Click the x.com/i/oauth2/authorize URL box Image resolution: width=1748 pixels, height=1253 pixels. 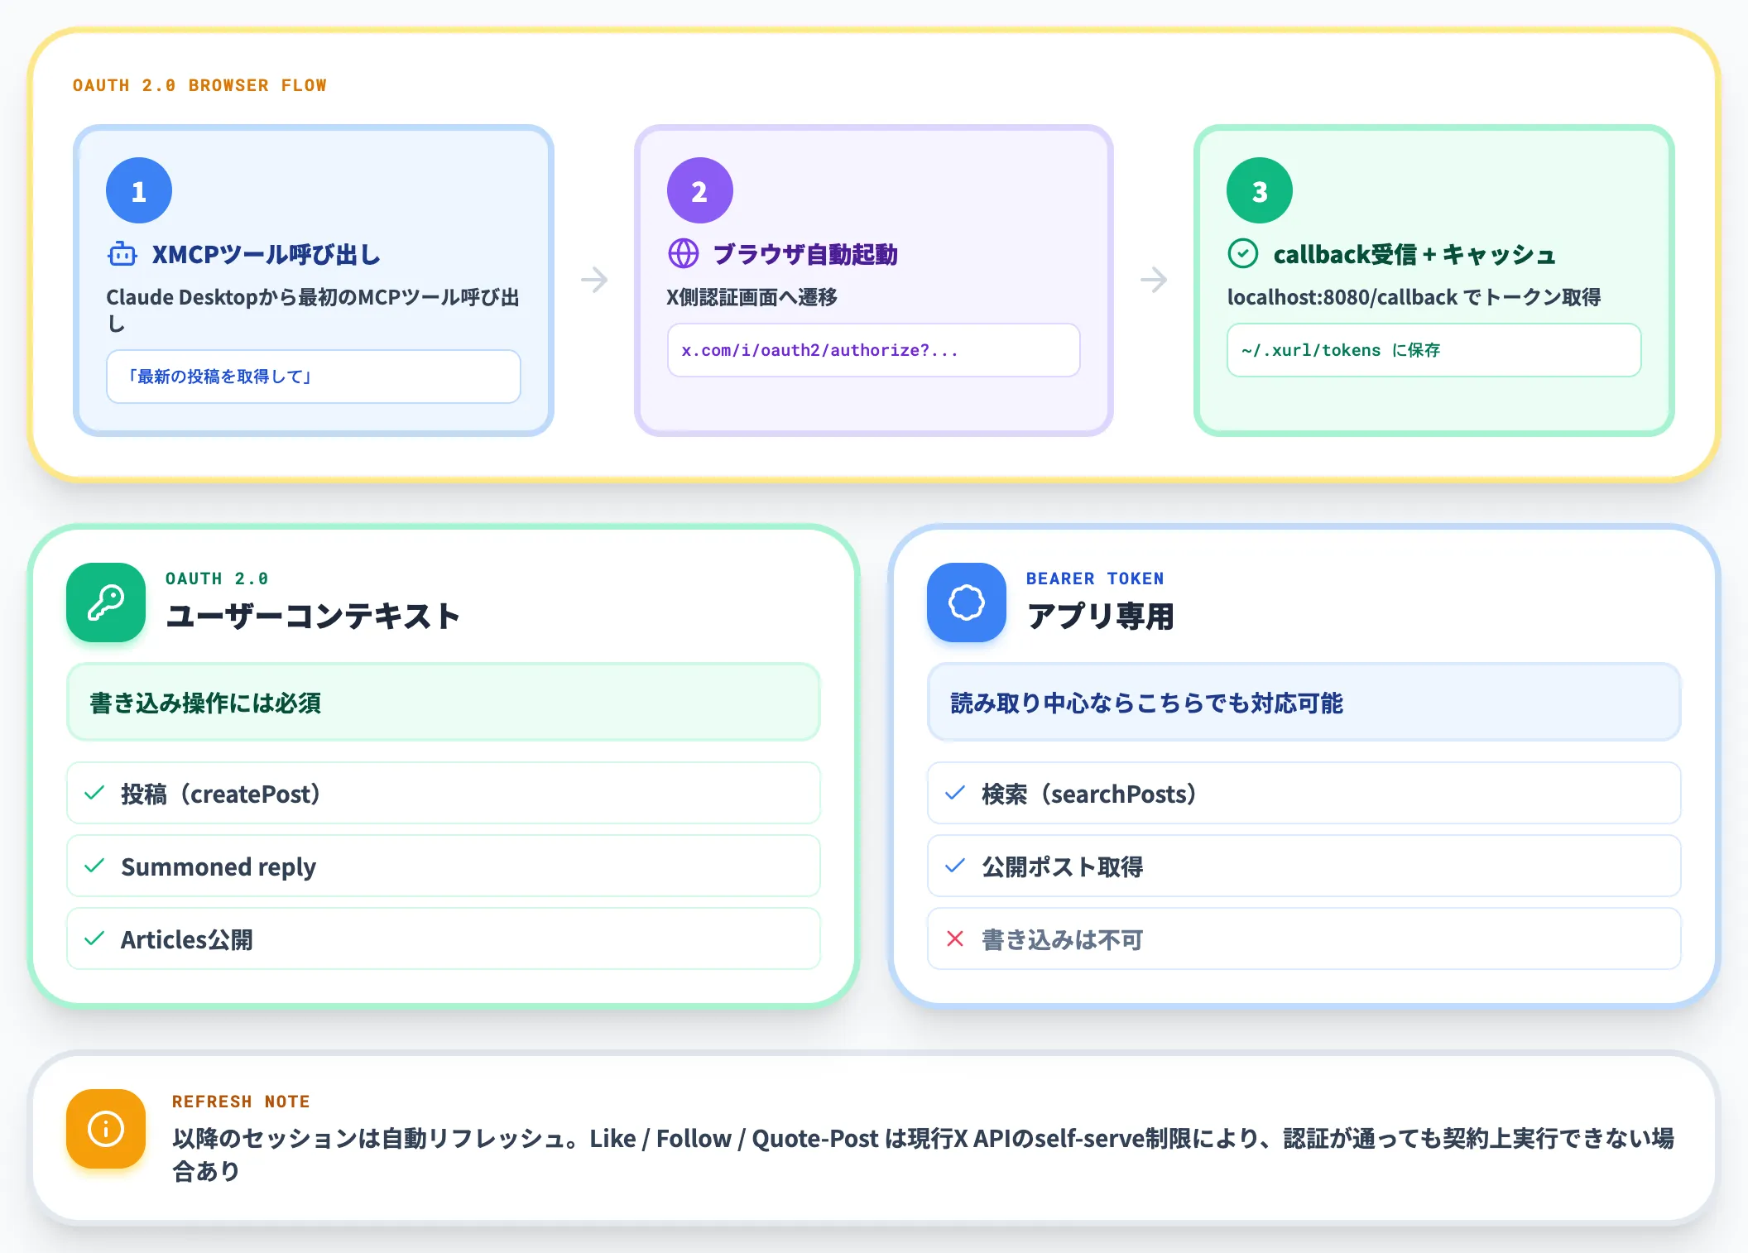point(874,350)
